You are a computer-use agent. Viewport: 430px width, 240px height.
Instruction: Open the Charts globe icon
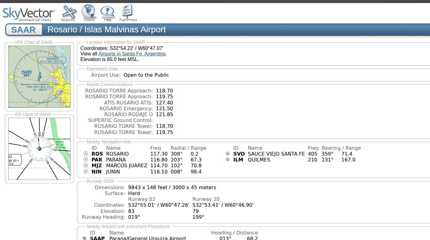click(89, 12)
